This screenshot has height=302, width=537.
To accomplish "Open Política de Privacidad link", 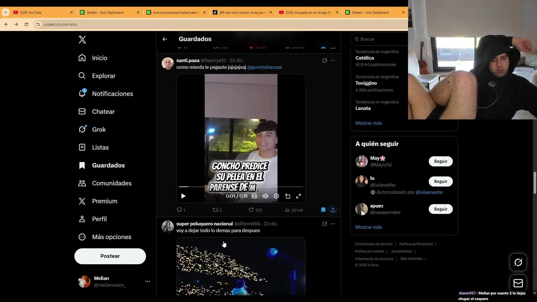I will [x=417, y=244].
